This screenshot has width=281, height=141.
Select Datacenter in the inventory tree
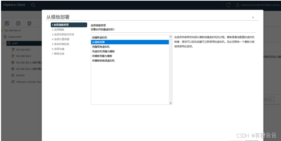[15, 37]
